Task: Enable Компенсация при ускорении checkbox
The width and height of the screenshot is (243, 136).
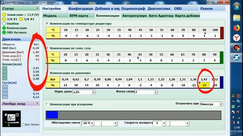Action: (47, 104)
